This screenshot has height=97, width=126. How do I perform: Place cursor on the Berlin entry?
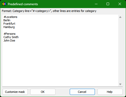pyautogui.click(x=7, y=20)
